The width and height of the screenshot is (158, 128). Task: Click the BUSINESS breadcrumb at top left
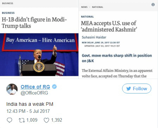[8, 3]
